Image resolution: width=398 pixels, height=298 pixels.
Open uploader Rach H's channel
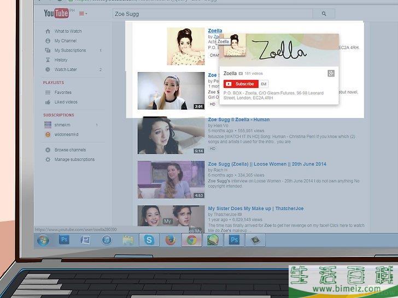[x=220, y=170]
